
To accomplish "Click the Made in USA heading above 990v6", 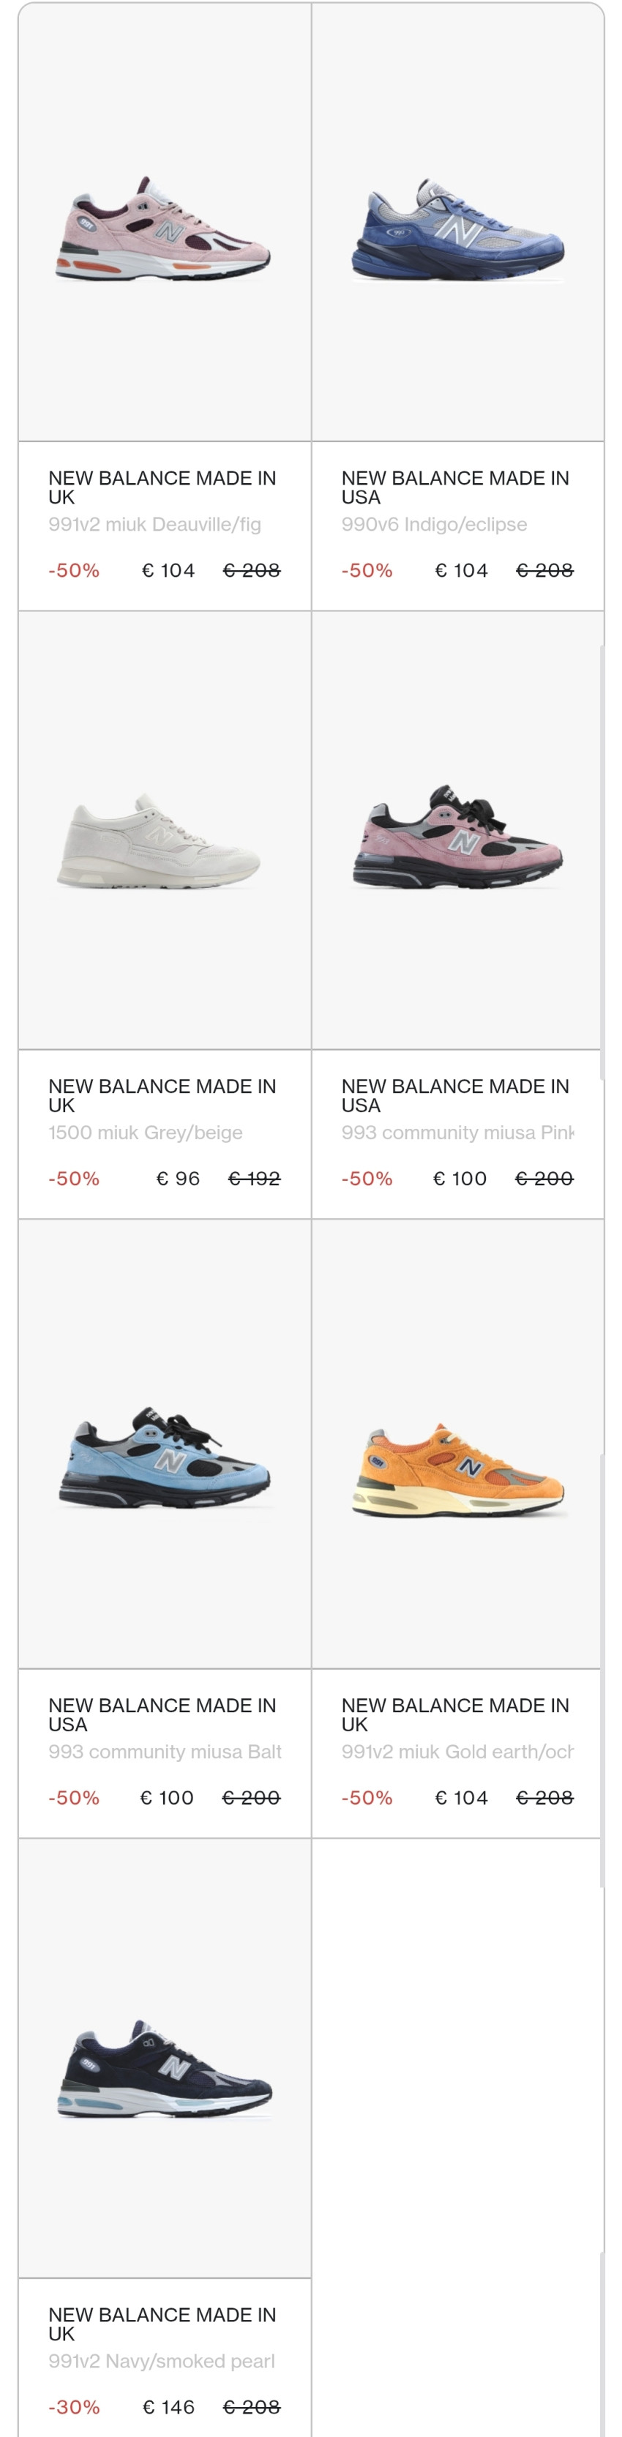I will coord(454,488).
